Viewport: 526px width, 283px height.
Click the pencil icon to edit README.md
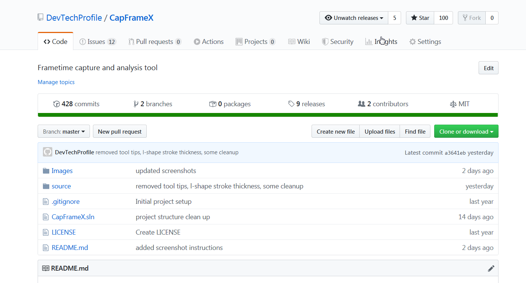(x=491, y=268)
